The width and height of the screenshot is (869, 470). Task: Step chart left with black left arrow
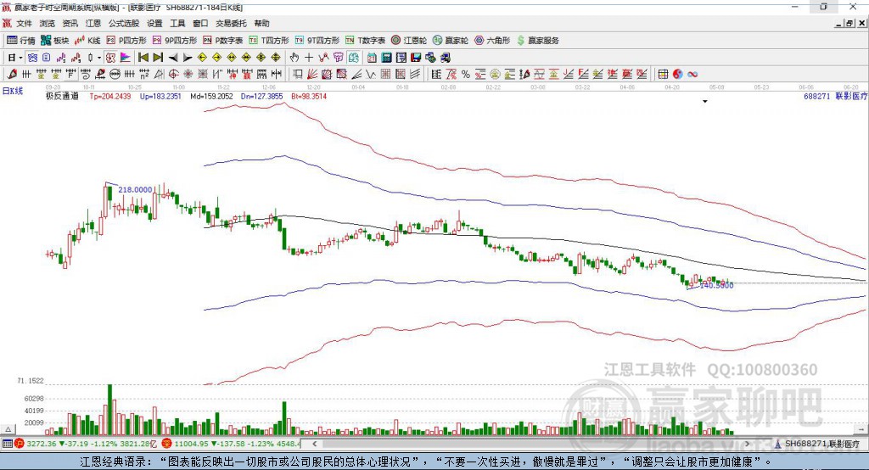[173, 58]
